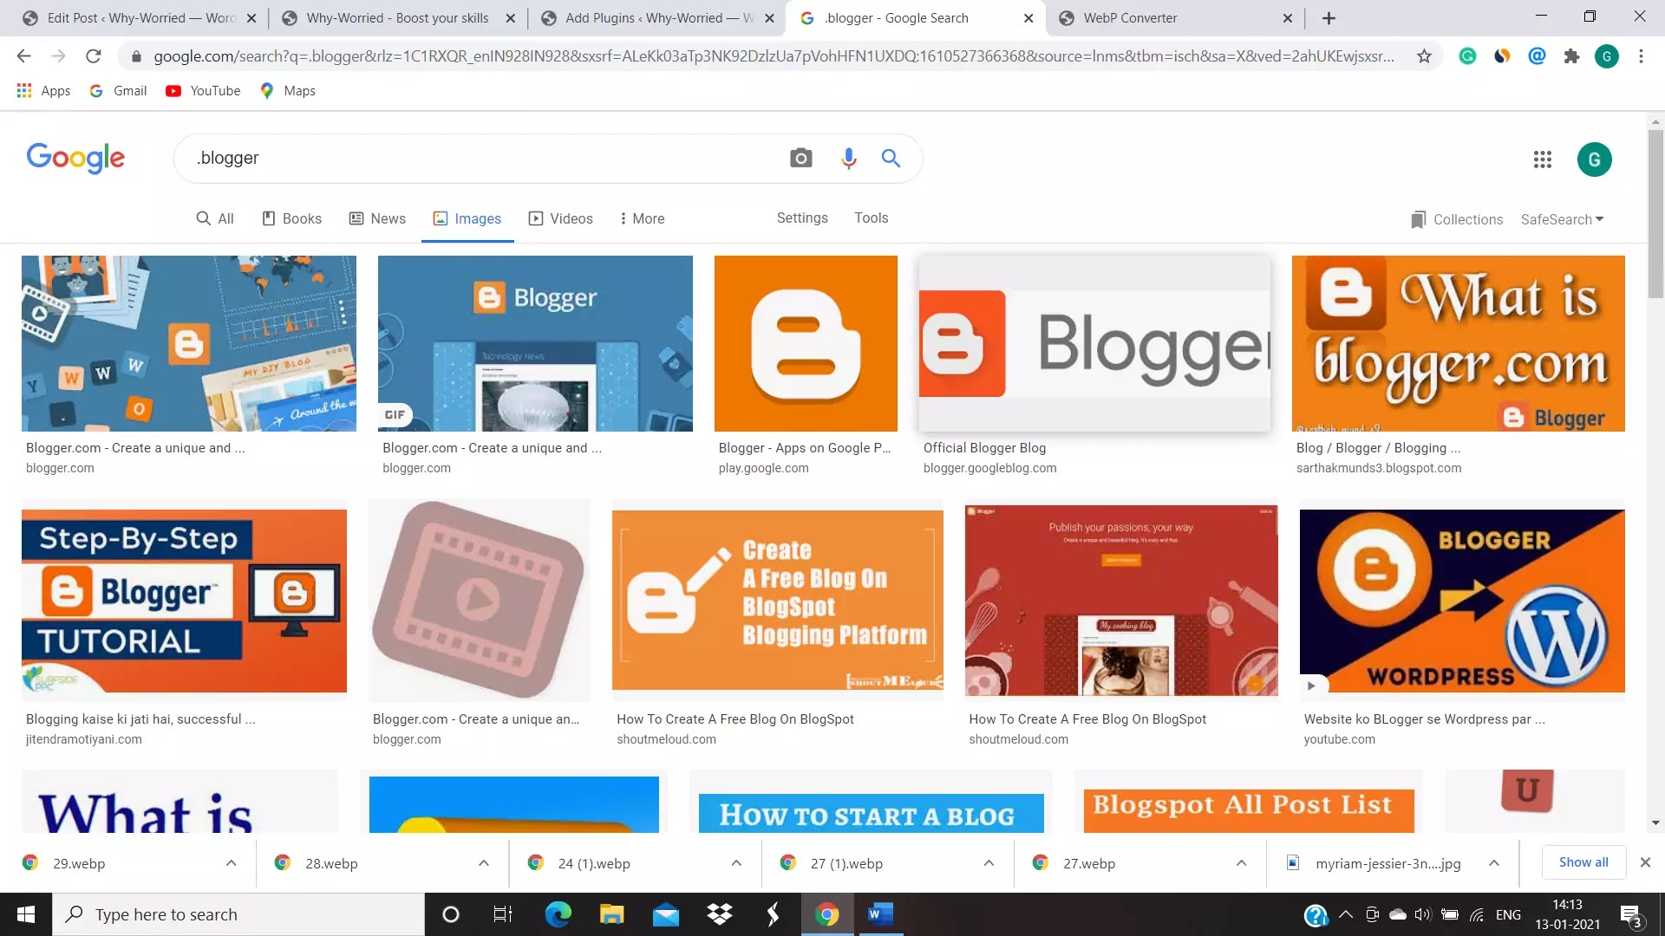Open the Google account avatar on the page
Image resolution: width=1665 pixels, height=936 pixels.
point(1594,159)
